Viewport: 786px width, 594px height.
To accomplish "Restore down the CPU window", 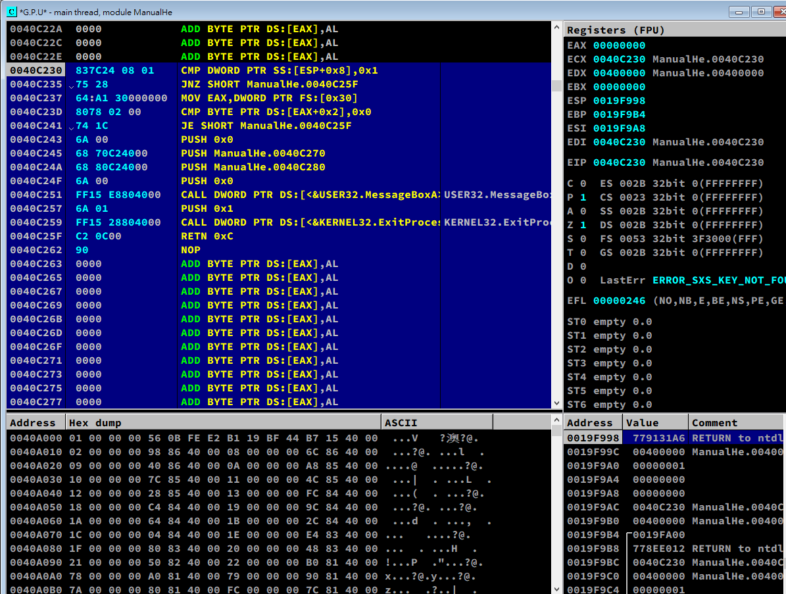I will 761,11.
